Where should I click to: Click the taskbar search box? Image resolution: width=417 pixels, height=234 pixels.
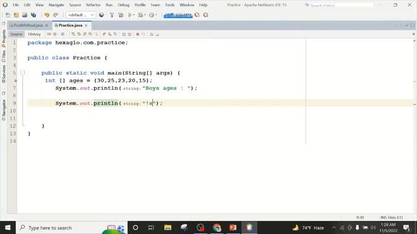point(72,227)
